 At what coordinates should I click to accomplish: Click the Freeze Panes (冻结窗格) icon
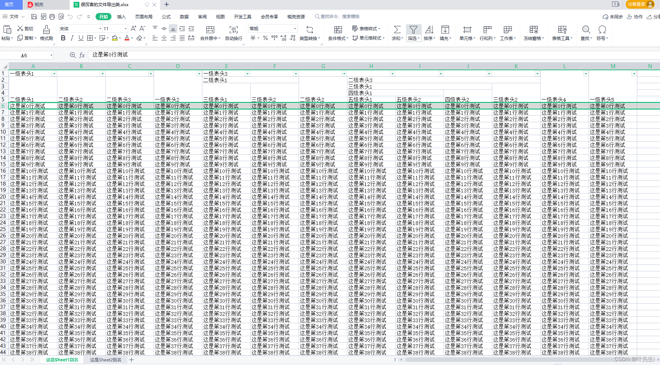(534, 30)
